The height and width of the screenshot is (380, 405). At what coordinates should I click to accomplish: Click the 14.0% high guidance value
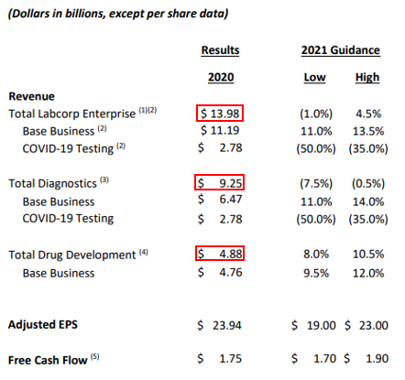click(368, 201)
